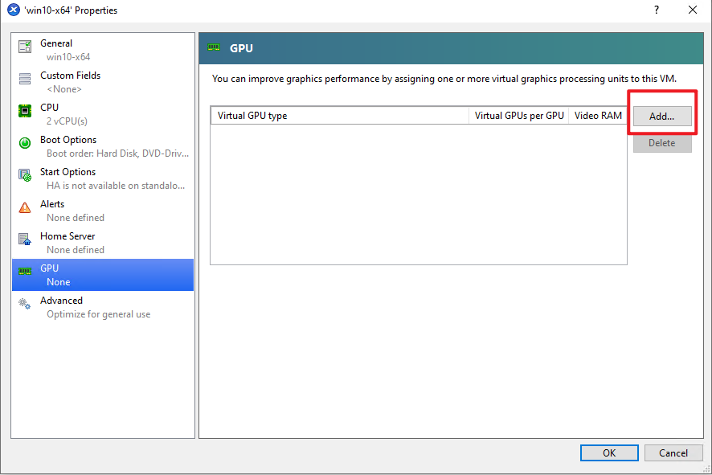This screenshot has width=712, height=475.
Task: Click the XenCenter logo in title bar
Action: pyautogui.click(x=14, y=10)
